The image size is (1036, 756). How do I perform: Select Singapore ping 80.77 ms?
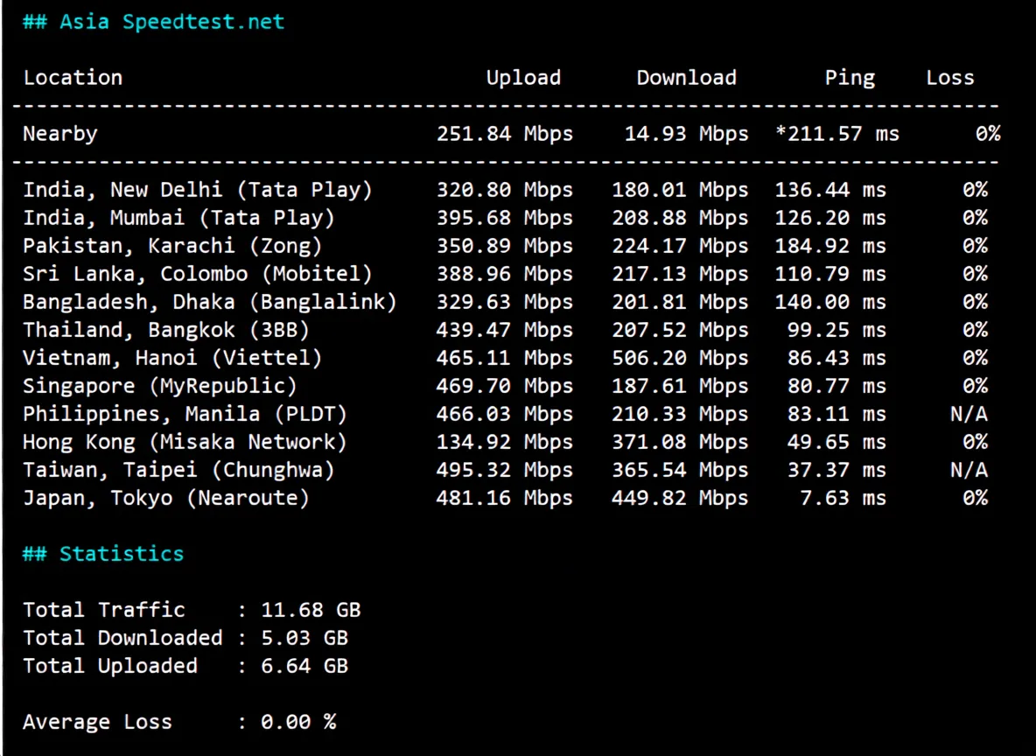click(836, 386)
